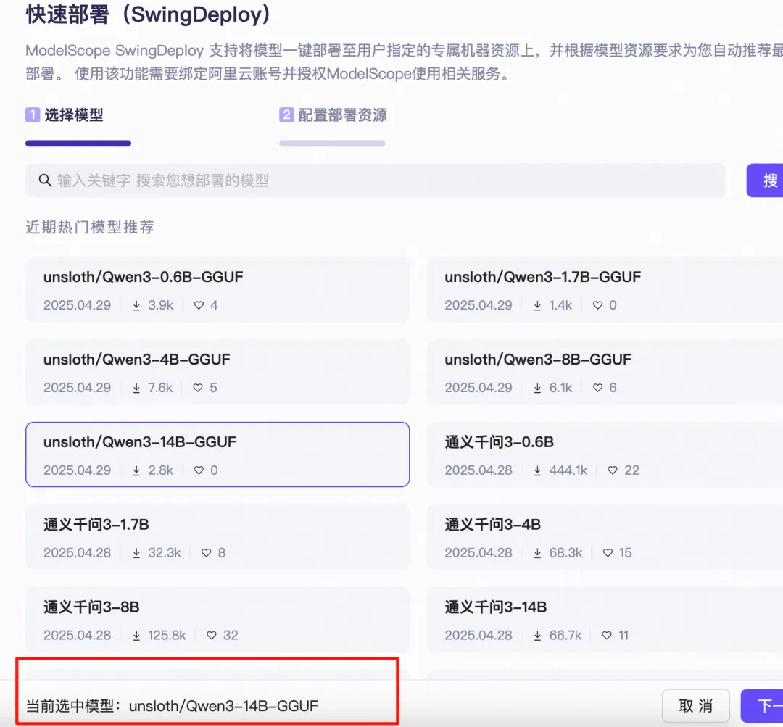Select the unsloth/Qwen3-0.6B-GGUF model card
This screenshot has height=727, width=783.
217,290
